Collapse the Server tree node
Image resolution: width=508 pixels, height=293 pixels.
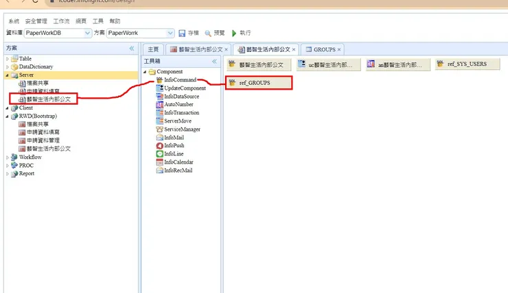[7, 75]
